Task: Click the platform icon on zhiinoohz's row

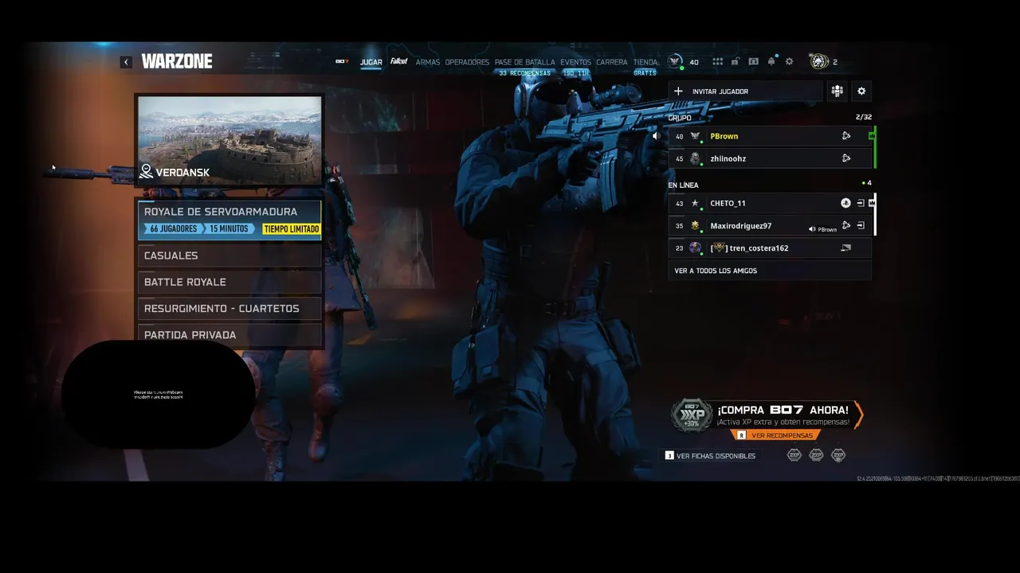Action: pyautogui.click(x=846, y=158)
